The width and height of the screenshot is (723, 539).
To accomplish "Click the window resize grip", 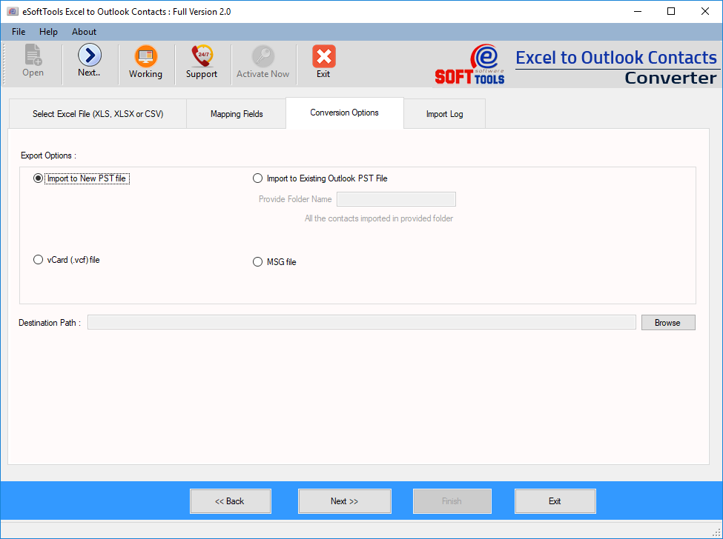I will 716,532.
